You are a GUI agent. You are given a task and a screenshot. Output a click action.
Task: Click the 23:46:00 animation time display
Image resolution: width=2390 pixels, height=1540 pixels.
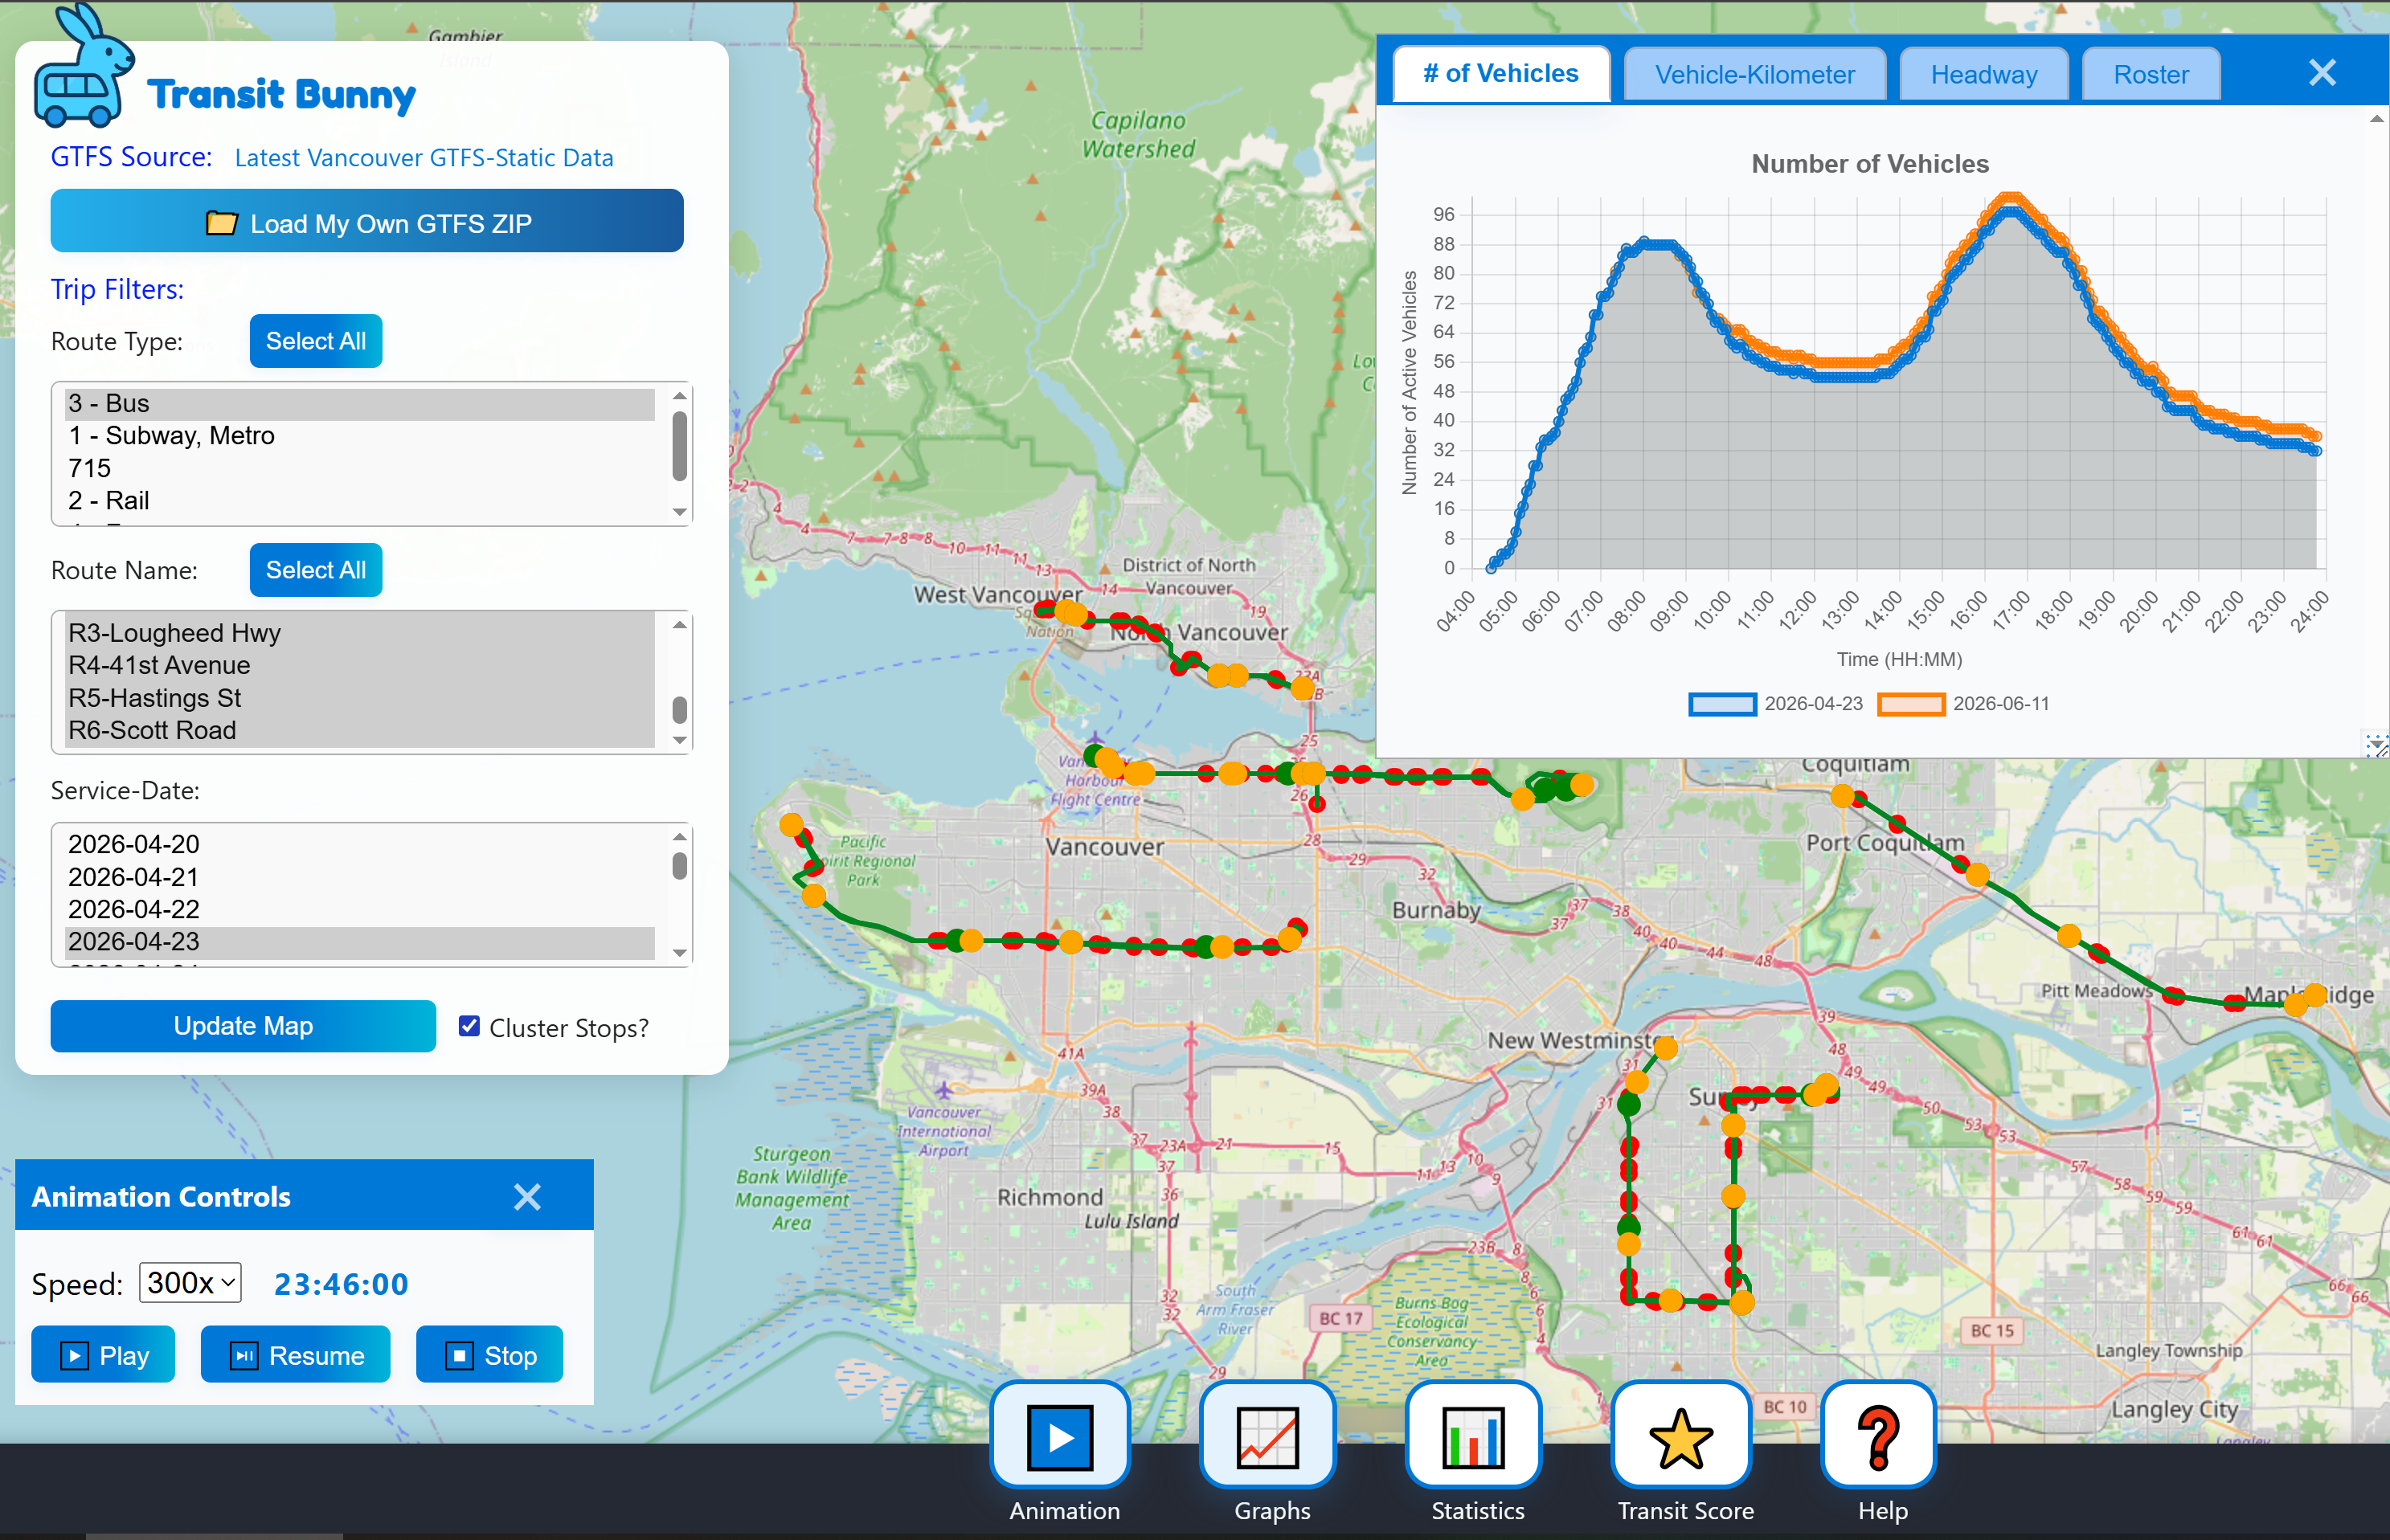pos(342,1284)
